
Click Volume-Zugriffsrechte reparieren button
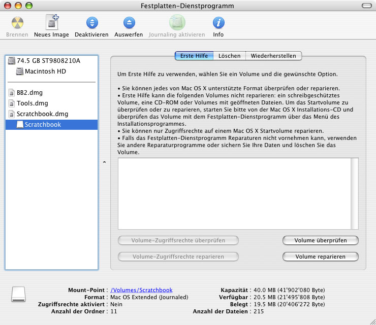point(178,257)
